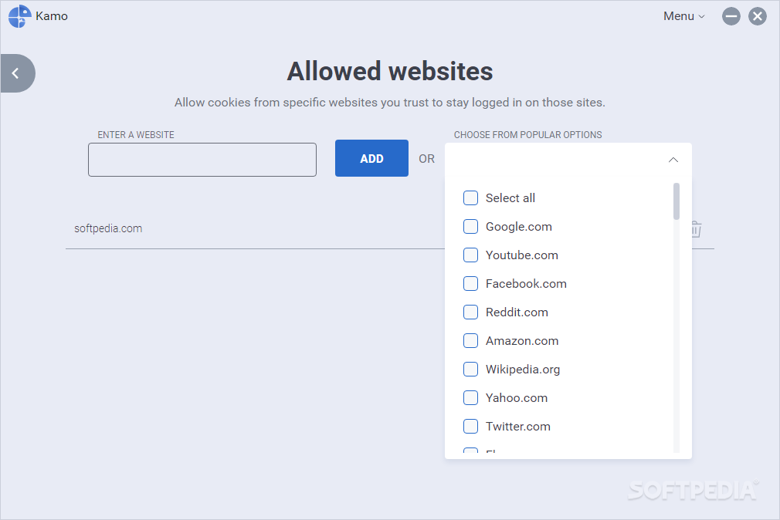The width and height of the screenshot is (780, 520).
Task: Click the Kamo app title text
Action: tap(52, 16)
